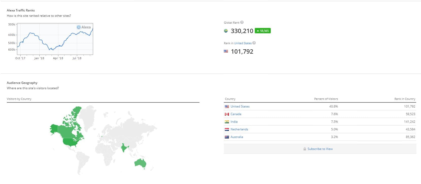Open the Netherlands country link

click(239, 129)
